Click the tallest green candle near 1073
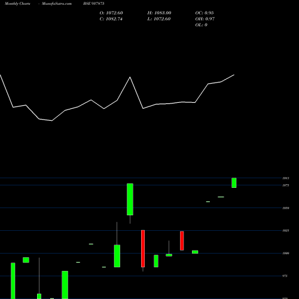This screenshot has height=299, width=299. (x=130, y=199)
